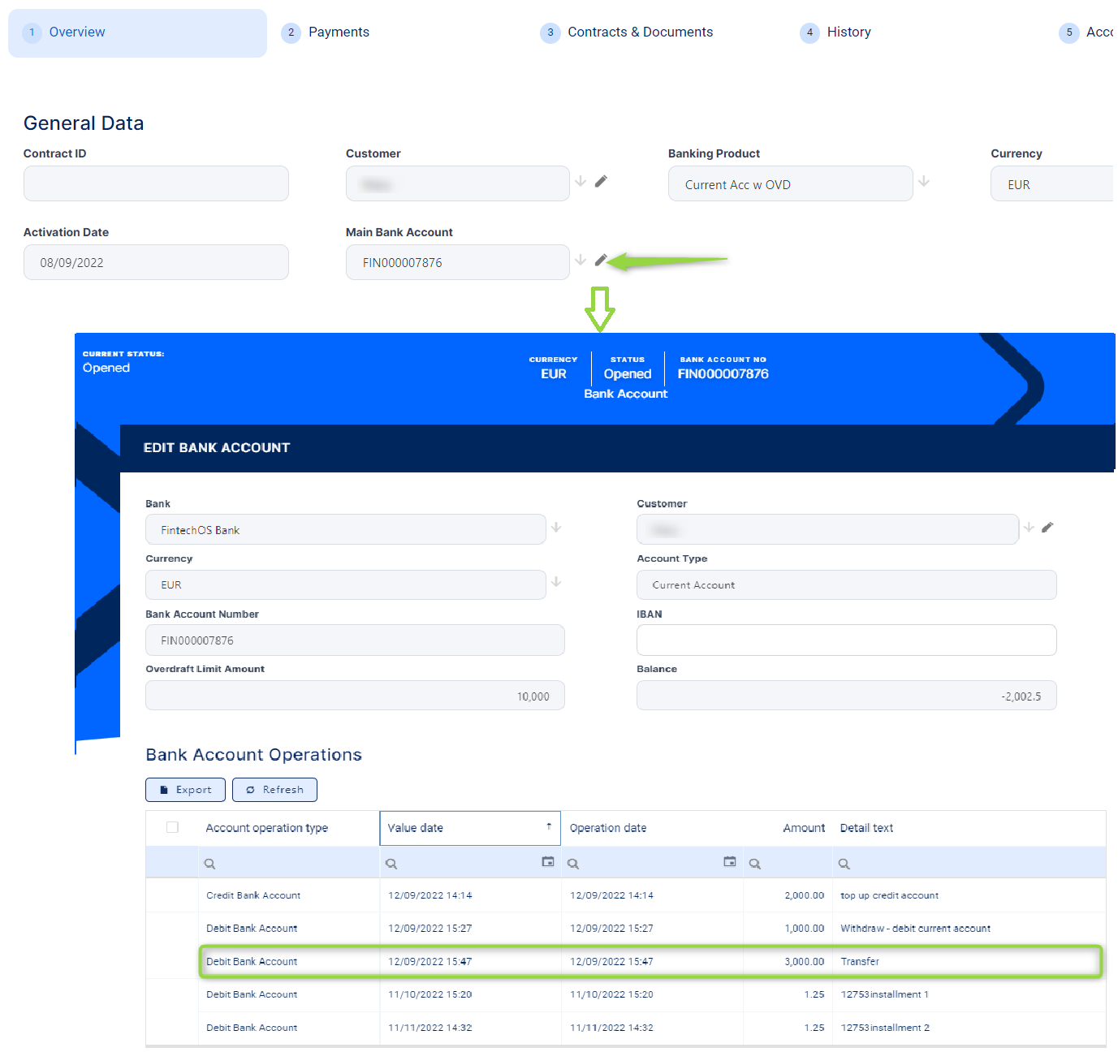Click search icon in Detail text filter
The image size is (1118, 1052).
click(x=844, y=864)
